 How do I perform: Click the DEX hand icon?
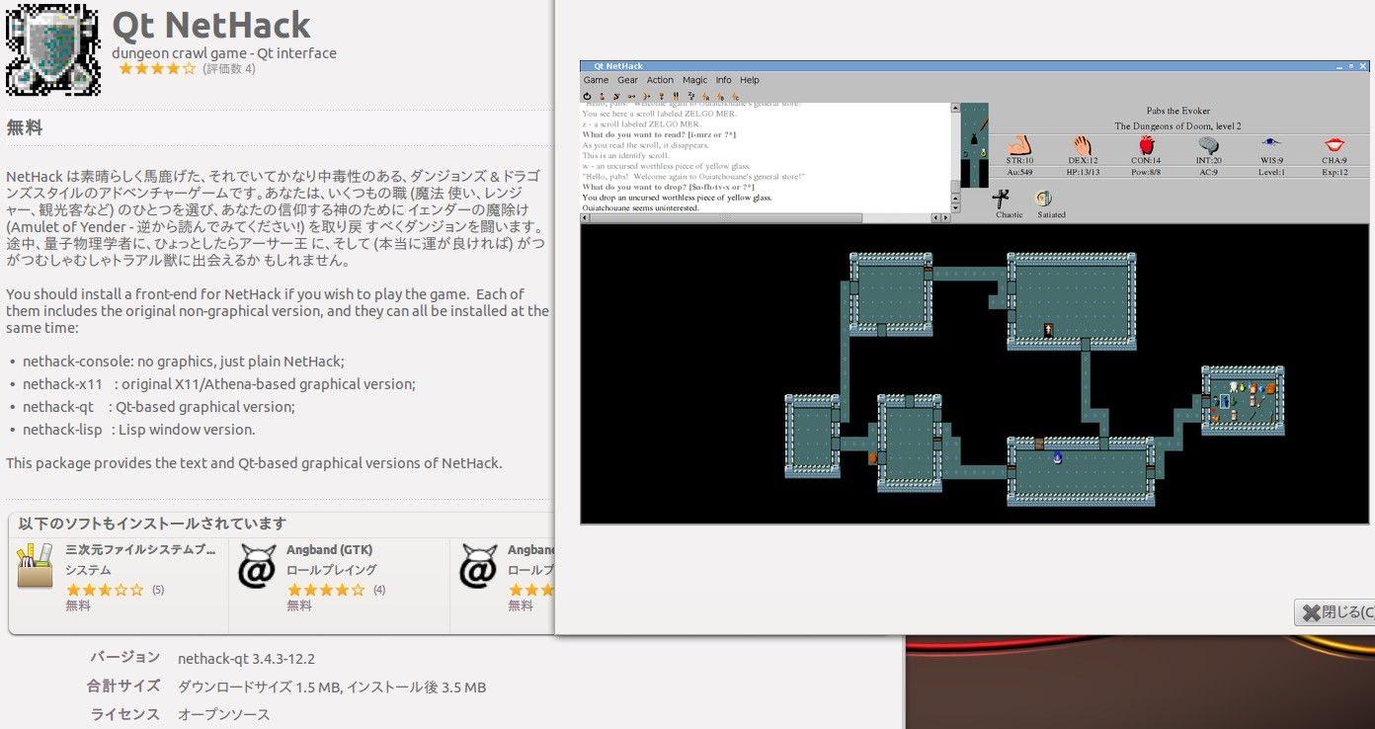click(x=1082, y=145)
